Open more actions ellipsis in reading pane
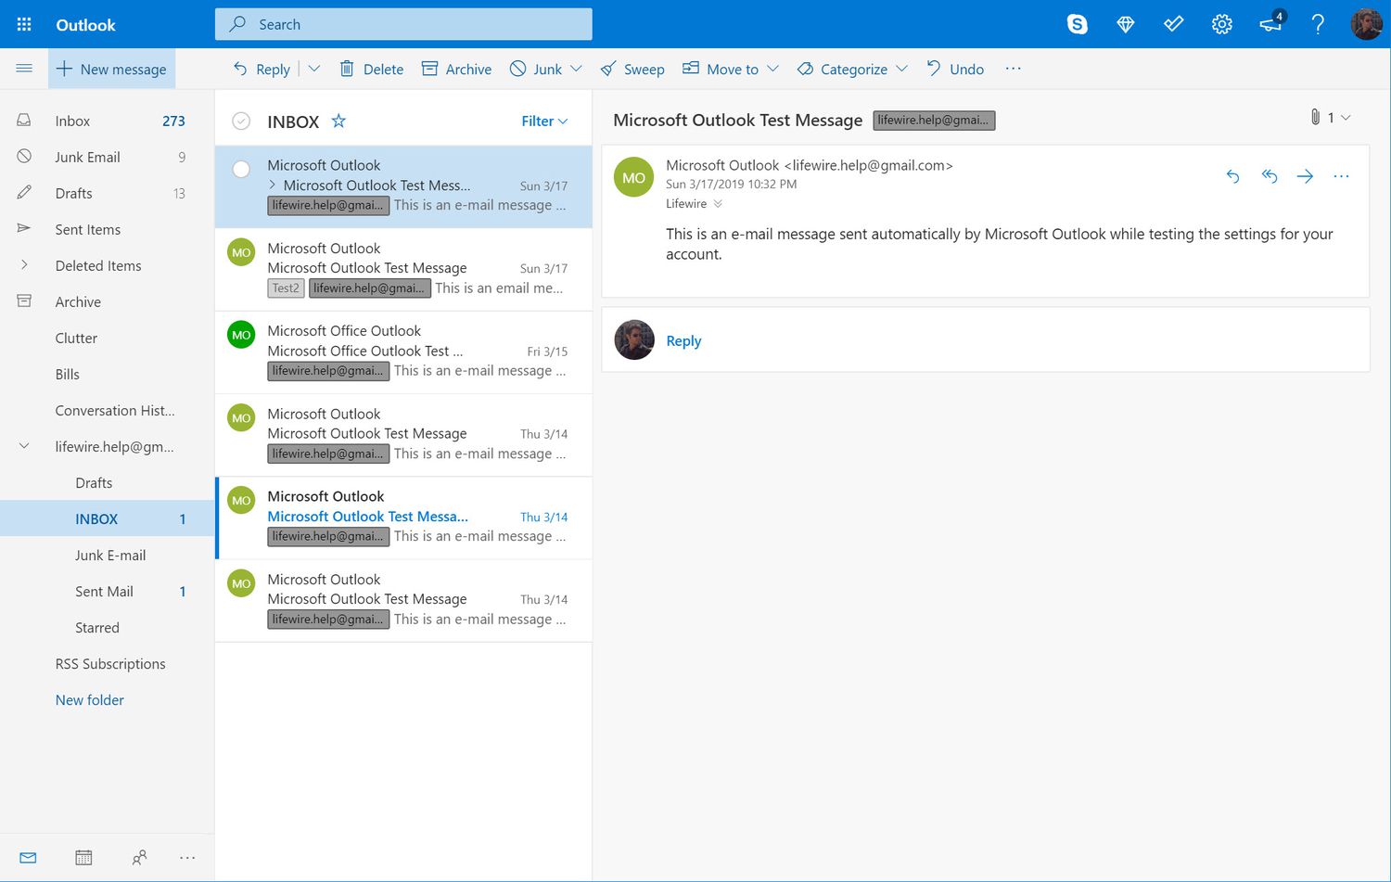The width and height of the screenshot is (1391, 882). click(1341, 176)
